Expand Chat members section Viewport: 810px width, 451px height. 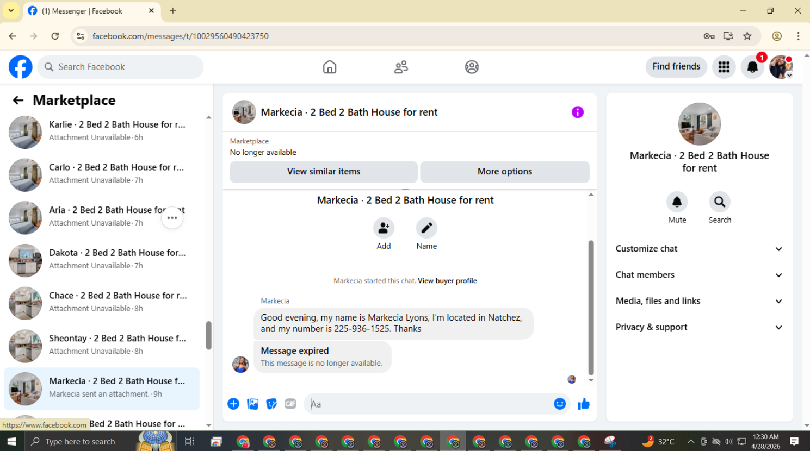[x=699, y=275]
